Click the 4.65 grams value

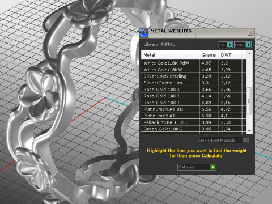point(206,70)
